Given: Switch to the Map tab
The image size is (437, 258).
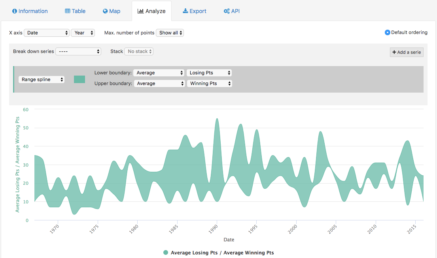Looking at the screenshot, I should tap(112, 11).
